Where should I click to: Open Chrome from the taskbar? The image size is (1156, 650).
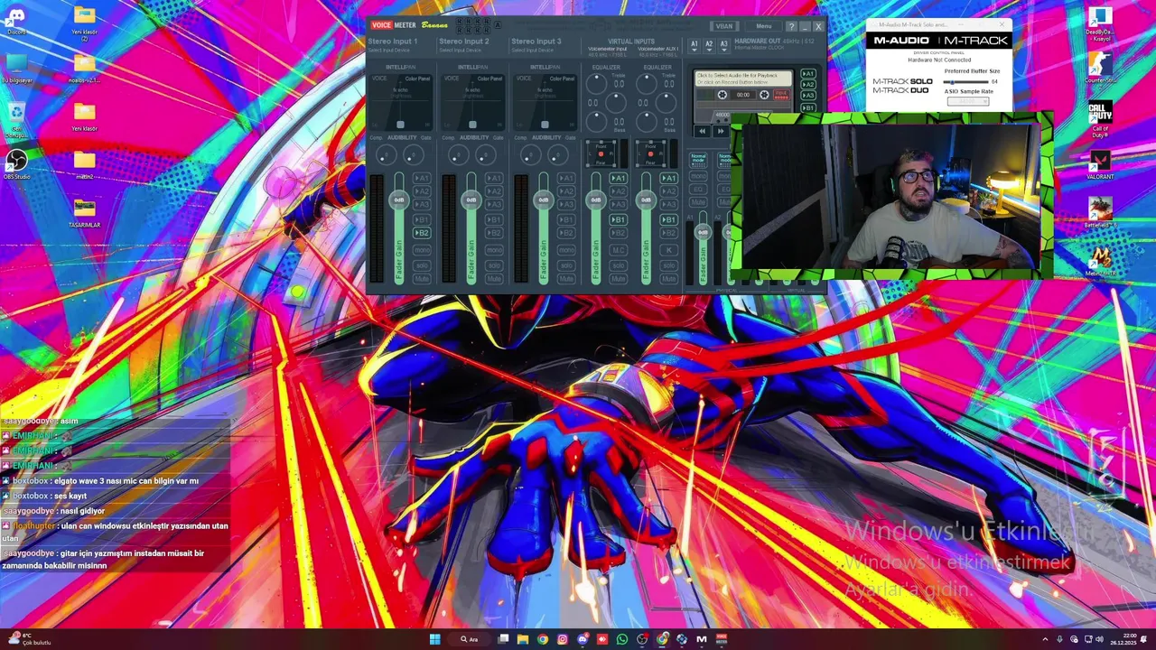[543, 639]
